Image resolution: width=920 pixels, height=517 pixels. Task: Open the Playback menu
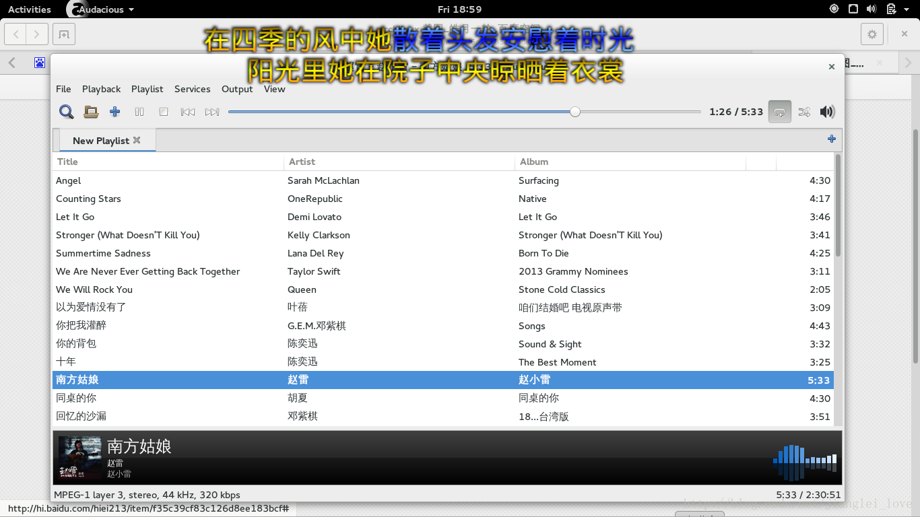click(x=101, y=89)
